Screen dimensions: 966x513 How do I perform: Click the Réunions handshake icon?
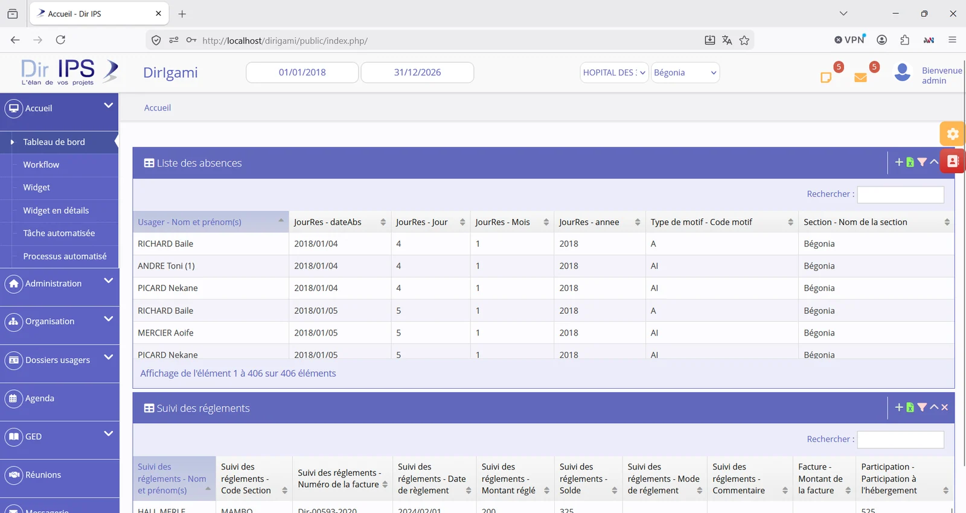coord(13,475)
